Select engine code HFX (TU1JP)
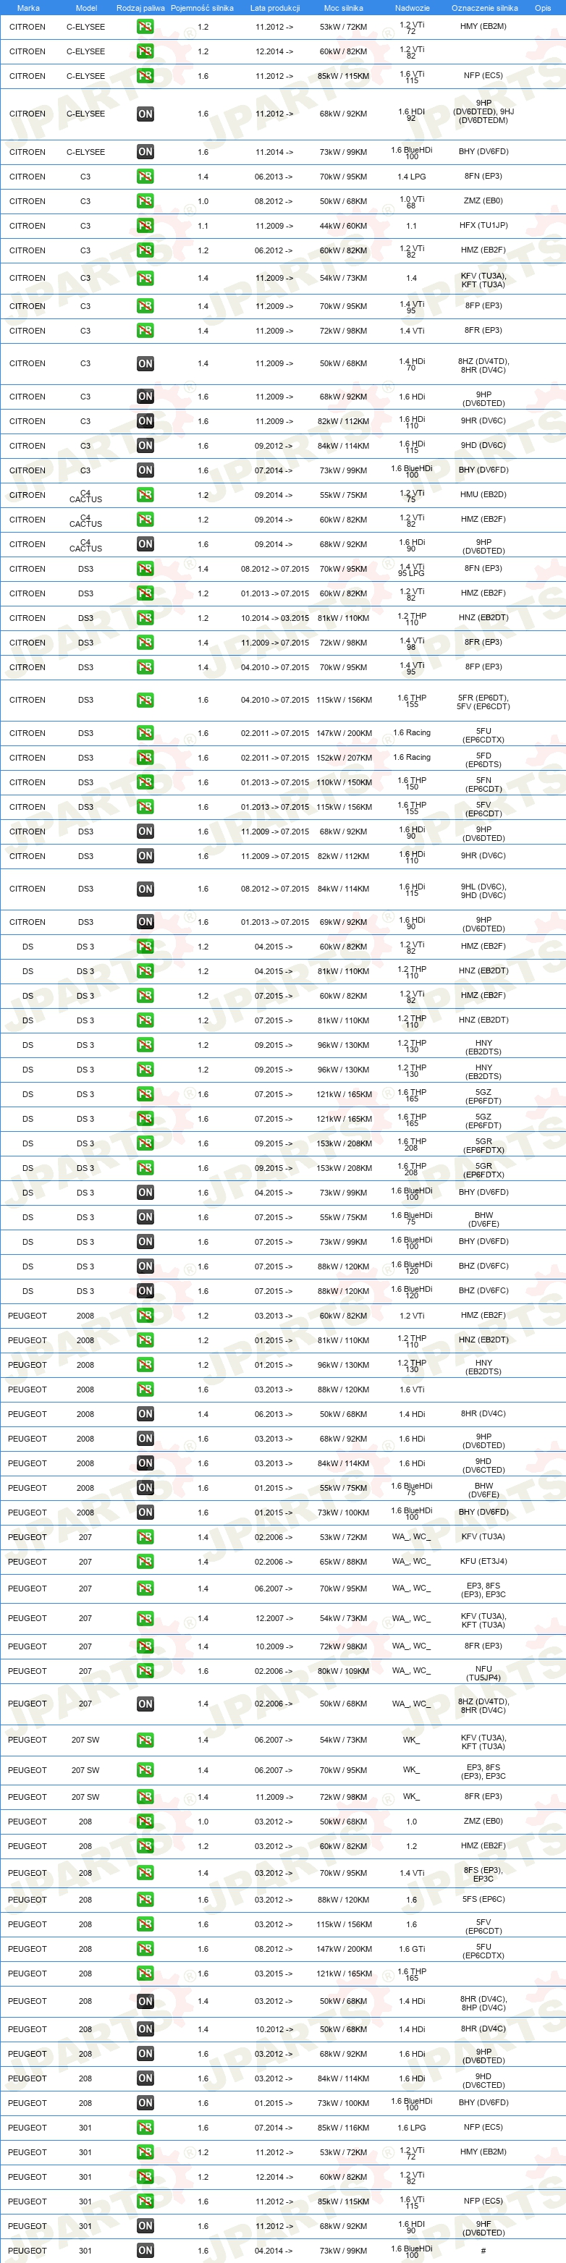 (x=483, y=226)
